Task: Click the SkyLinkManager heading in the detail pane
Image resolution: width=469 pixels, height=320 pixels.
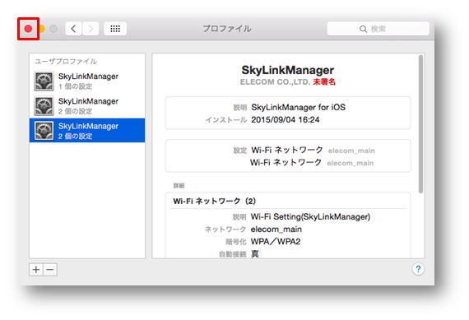Action: 288,70
